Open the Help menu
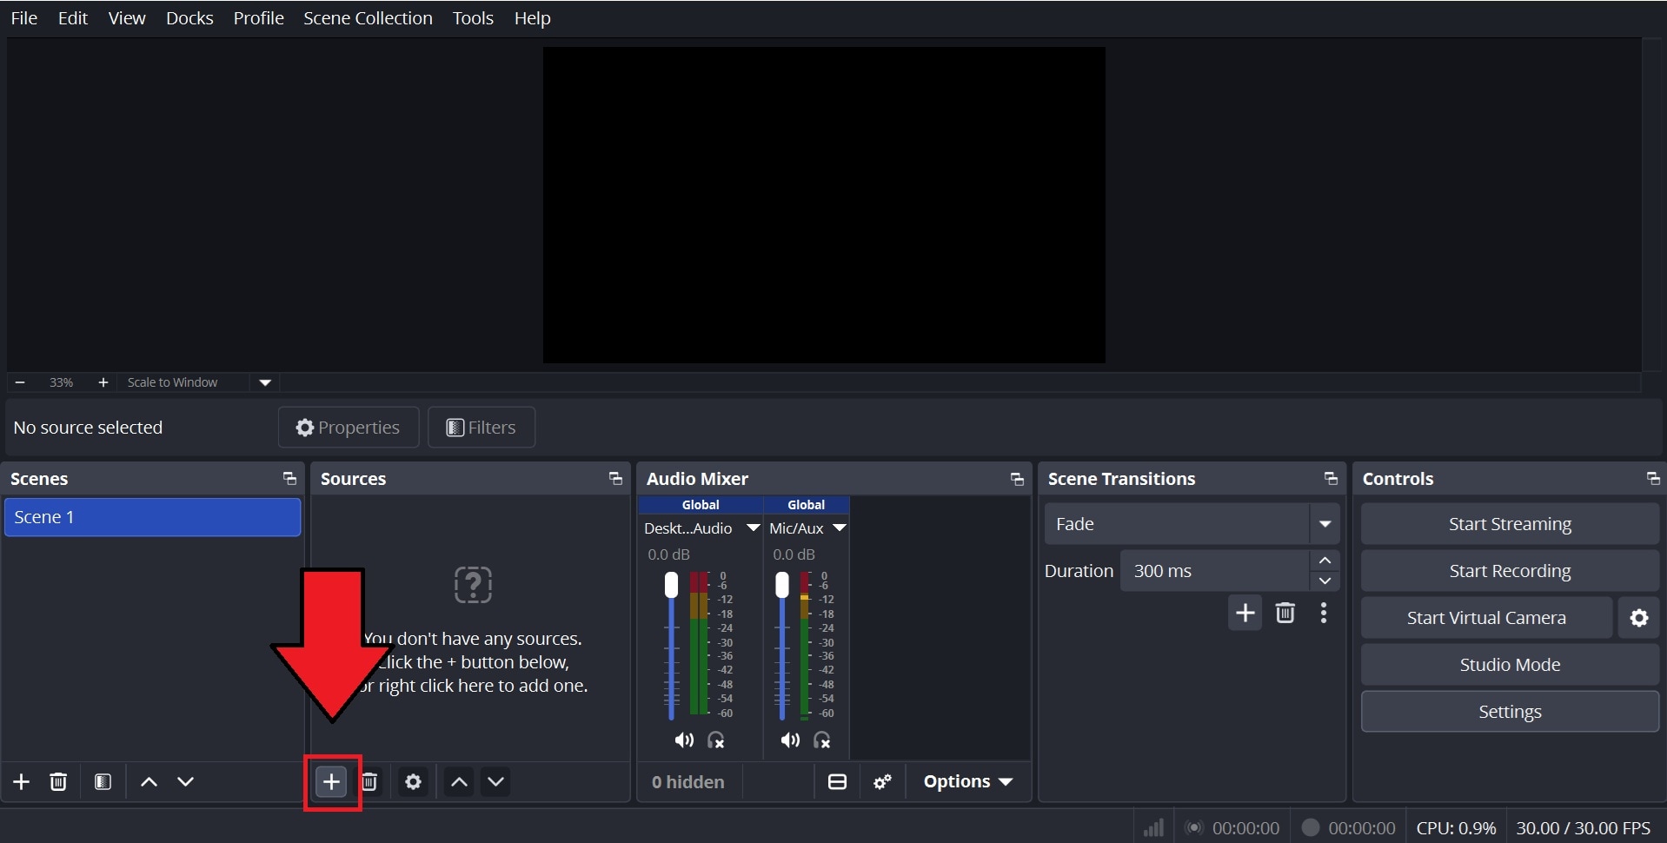The image size is (1667, 843). 533,18
